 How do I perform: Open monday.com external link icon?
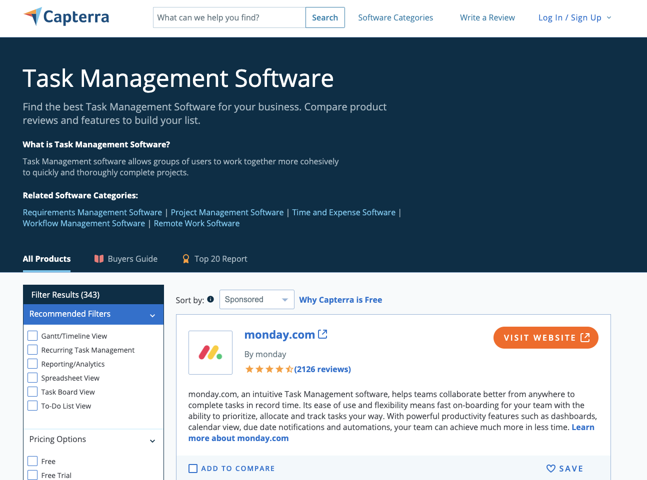322,334
